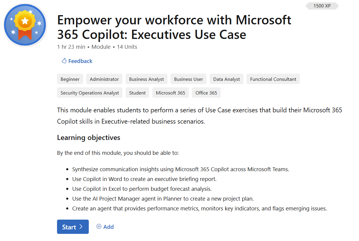Screen dimensions: 359x241
Task: Choose the Business User tag
Action: (189, 79)
